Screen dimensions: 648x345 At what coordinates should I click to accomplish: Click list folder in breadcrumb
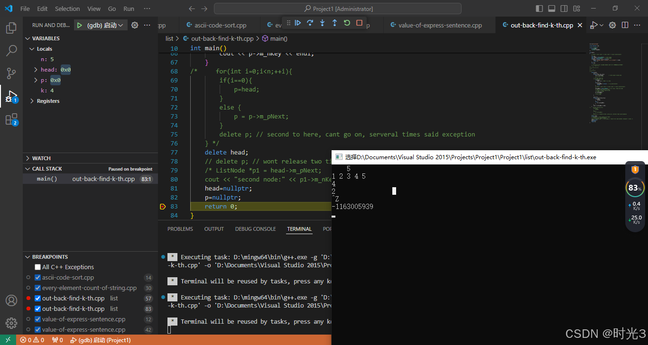169,38
